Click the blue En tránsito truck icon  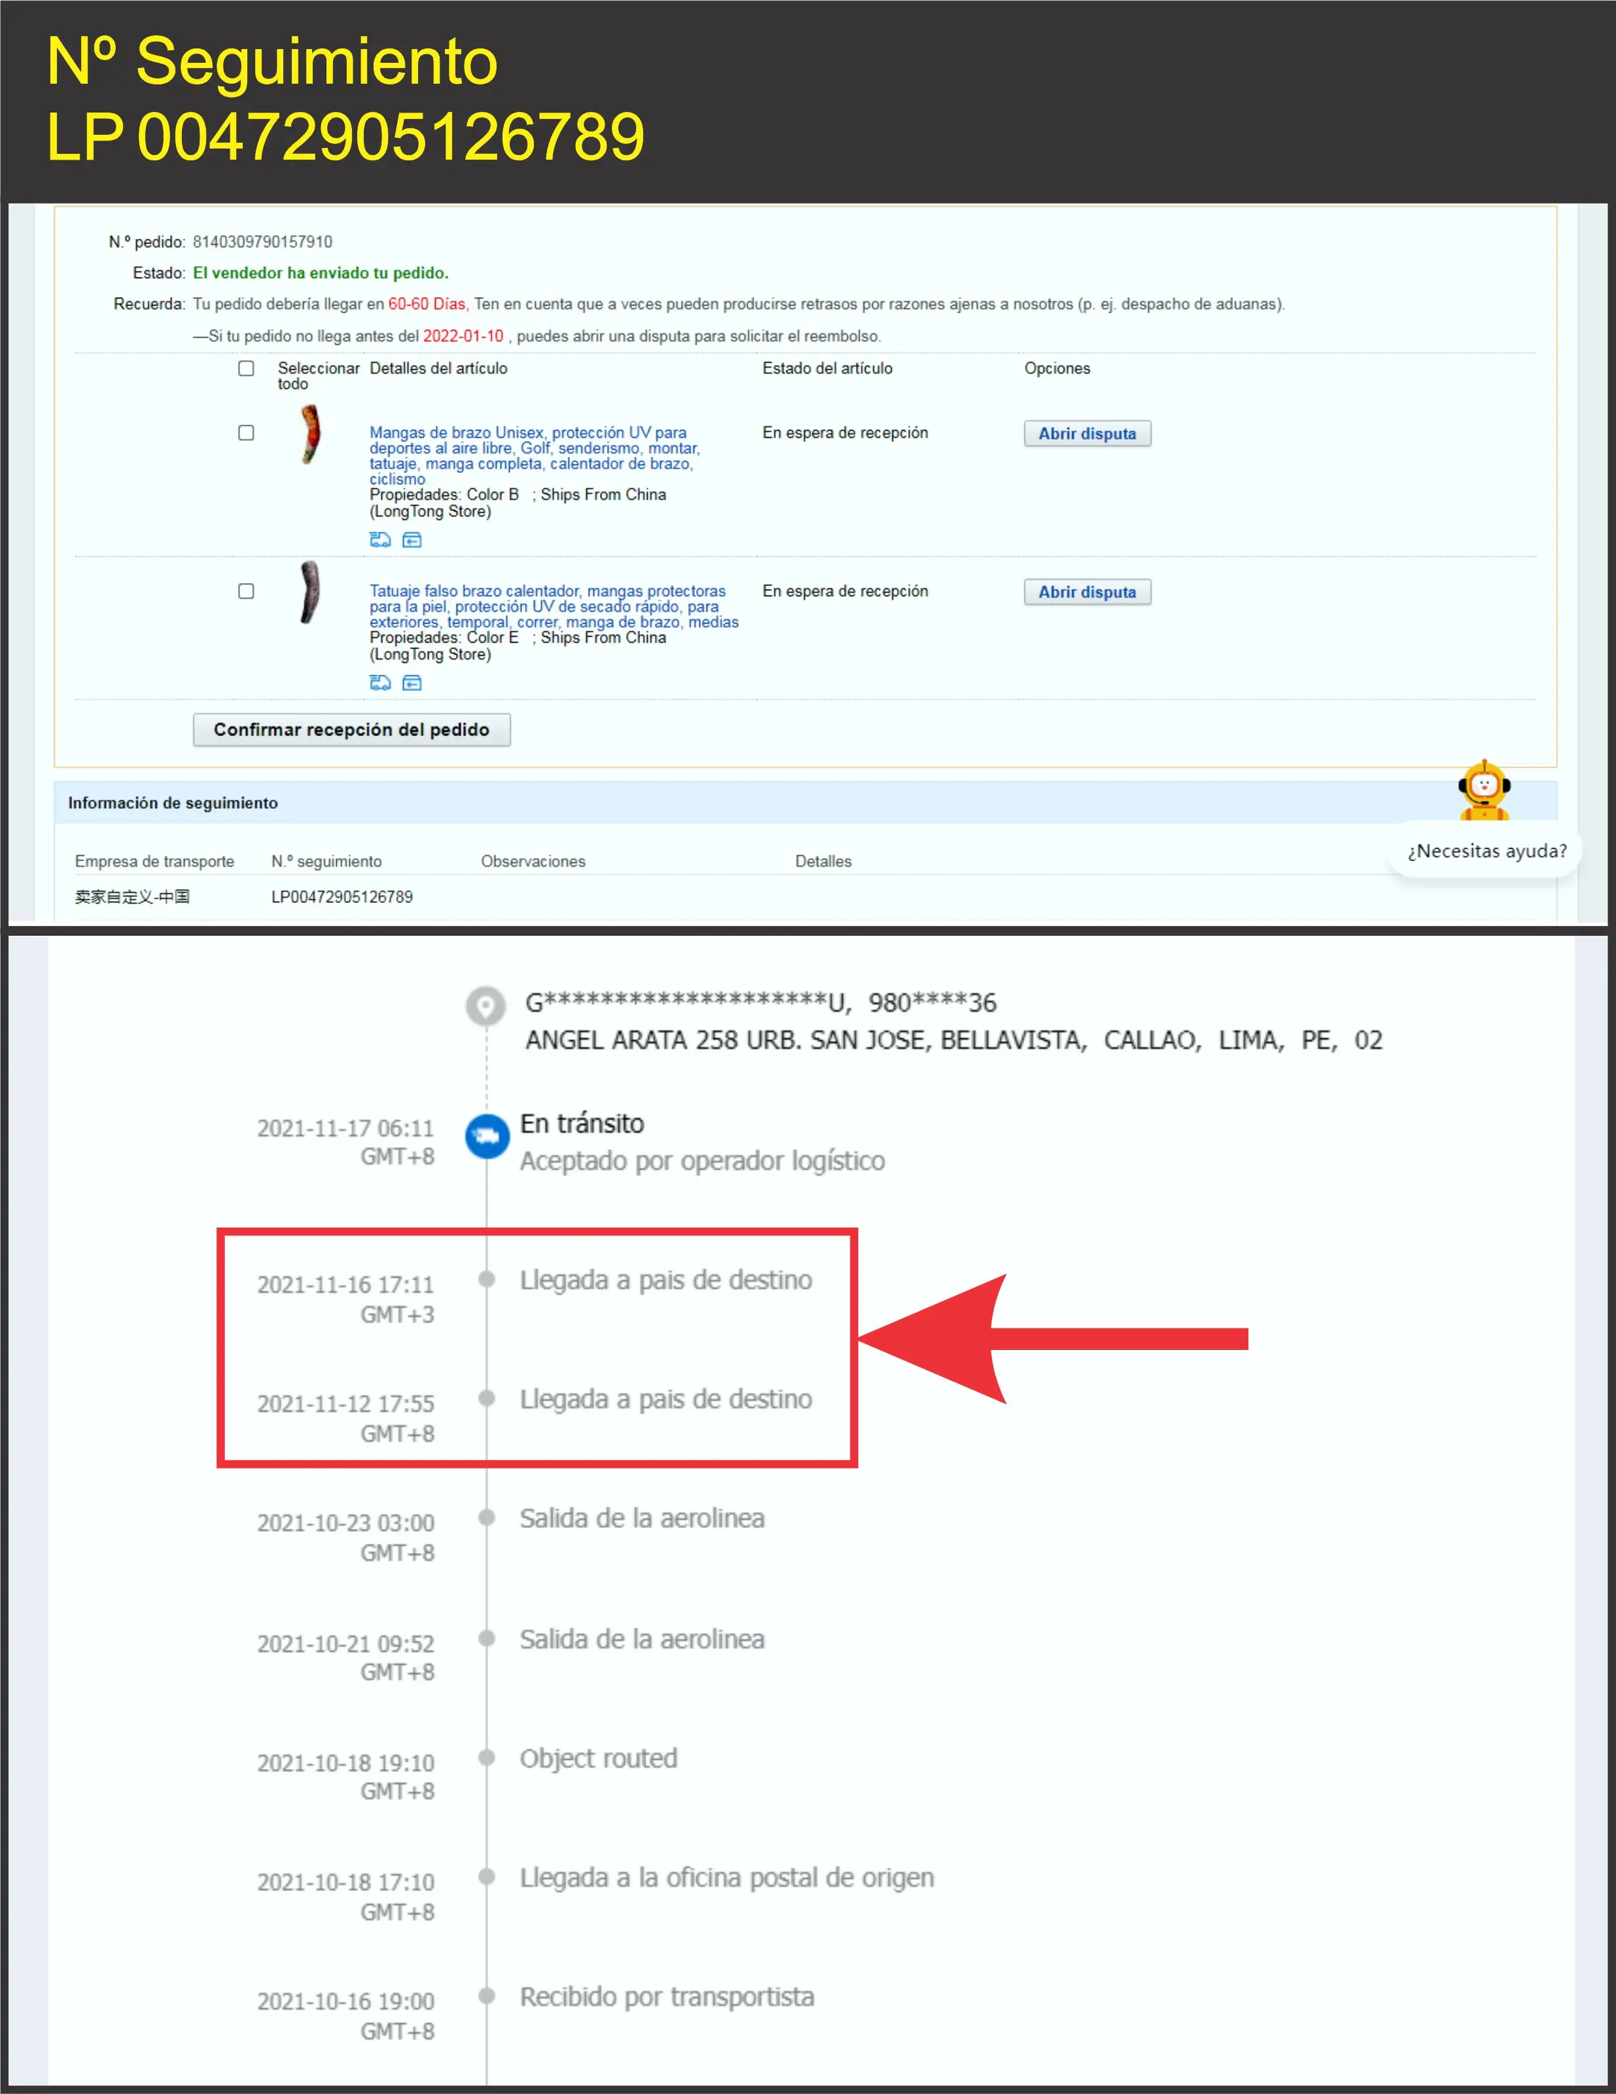(487, 1136)
